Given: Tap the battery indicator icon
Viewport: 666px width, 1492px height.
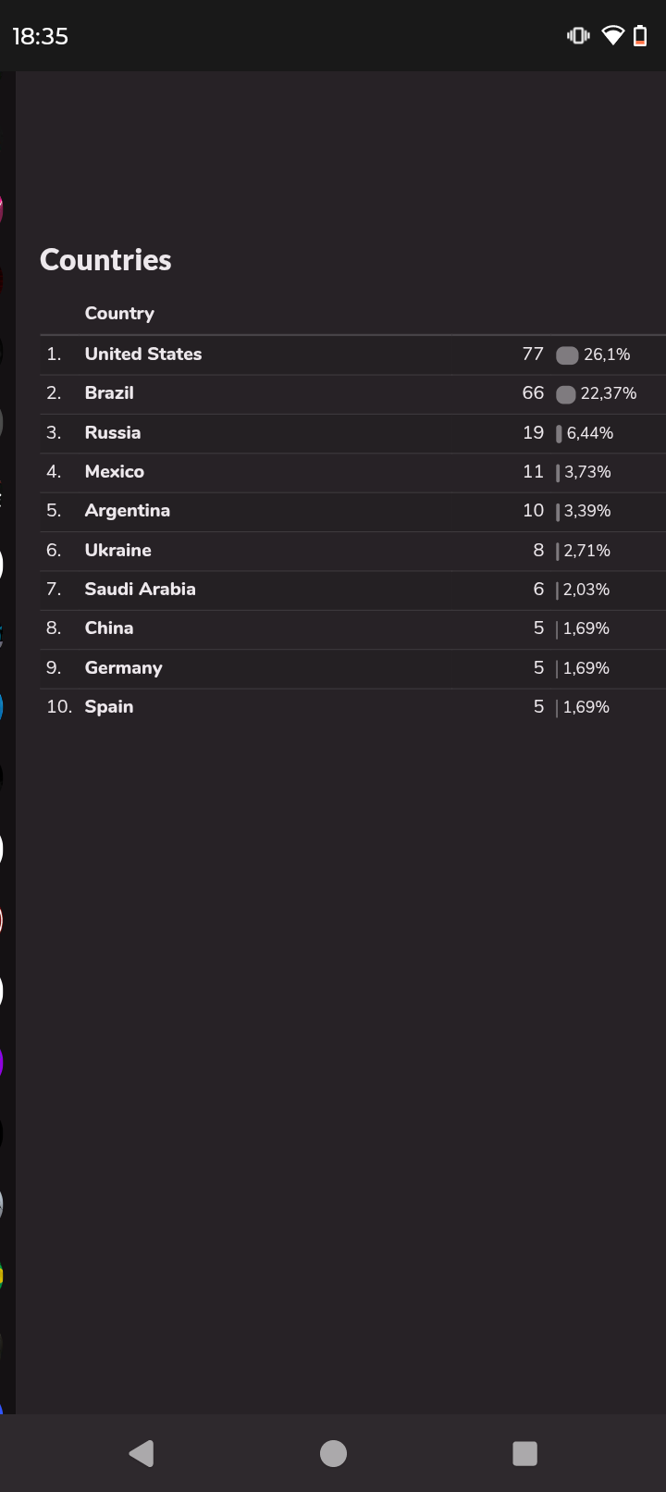Looking at the screenshot, I should point(640,36).
